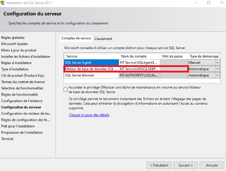
Task: Click the password cell for SQL Server Browser
Action: click(x=174, y=75)
